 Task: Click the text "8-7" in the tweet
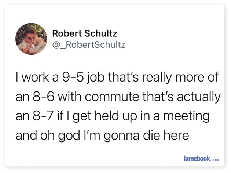click(43, 116)
